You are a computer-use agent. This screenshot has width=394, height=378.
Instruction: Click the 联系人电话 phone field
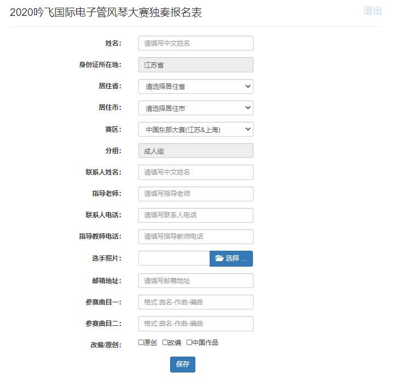(195, 215)
